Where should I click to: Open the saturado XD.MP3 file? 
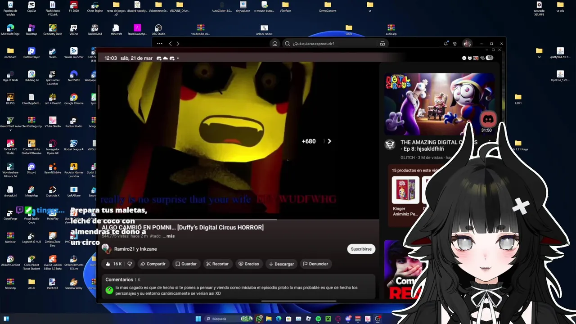[539, 8]
